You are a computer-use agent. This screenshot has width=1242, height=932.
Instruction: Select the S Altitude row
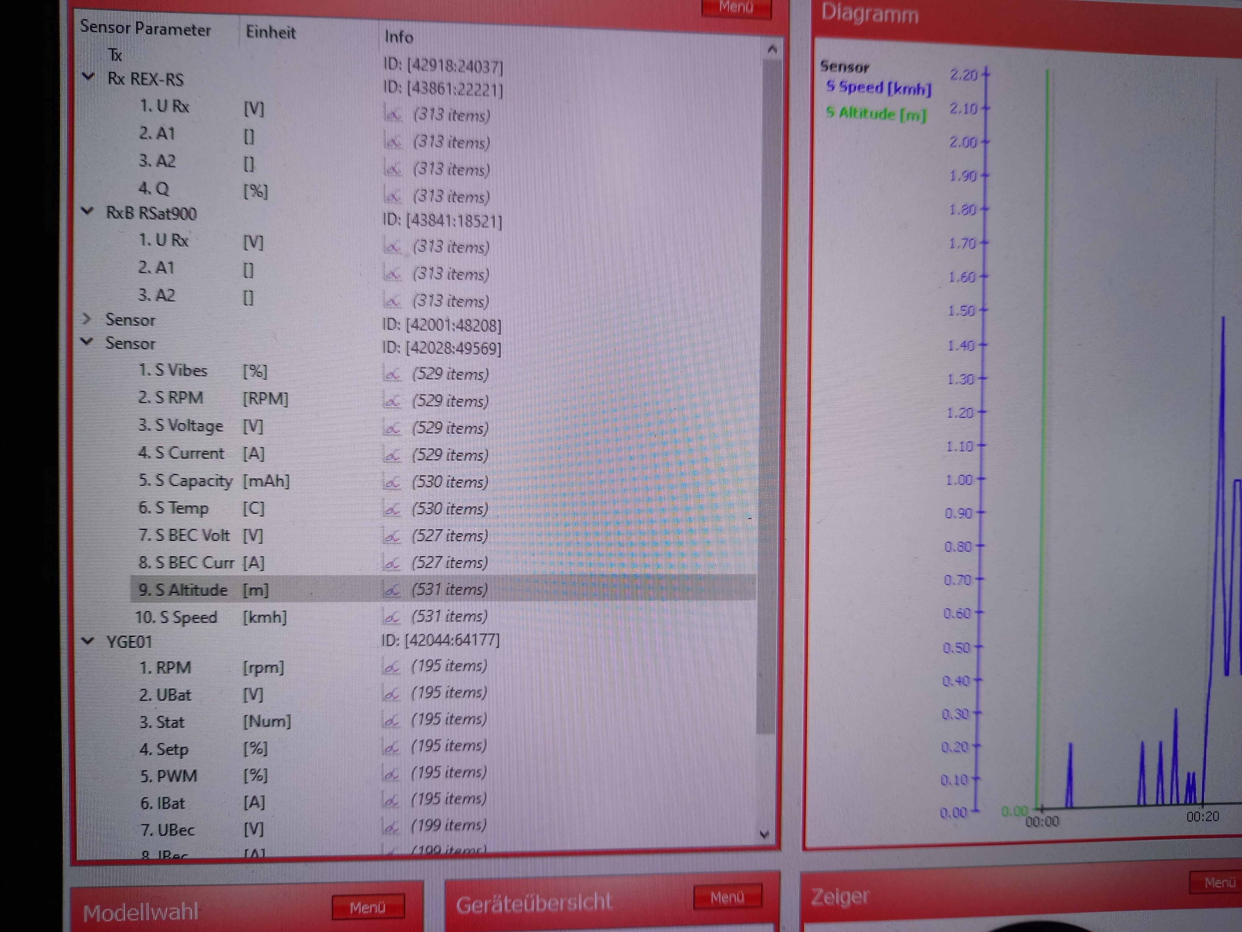click(x=183, y=590)
